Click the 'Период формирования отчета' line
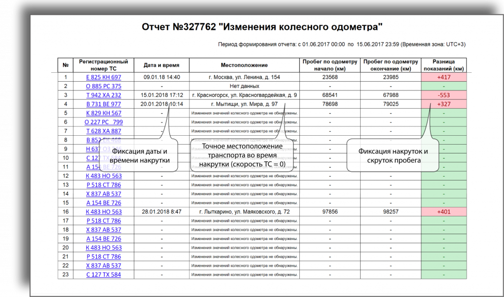This screenshot has height=297, width=504. pos(342,44)
